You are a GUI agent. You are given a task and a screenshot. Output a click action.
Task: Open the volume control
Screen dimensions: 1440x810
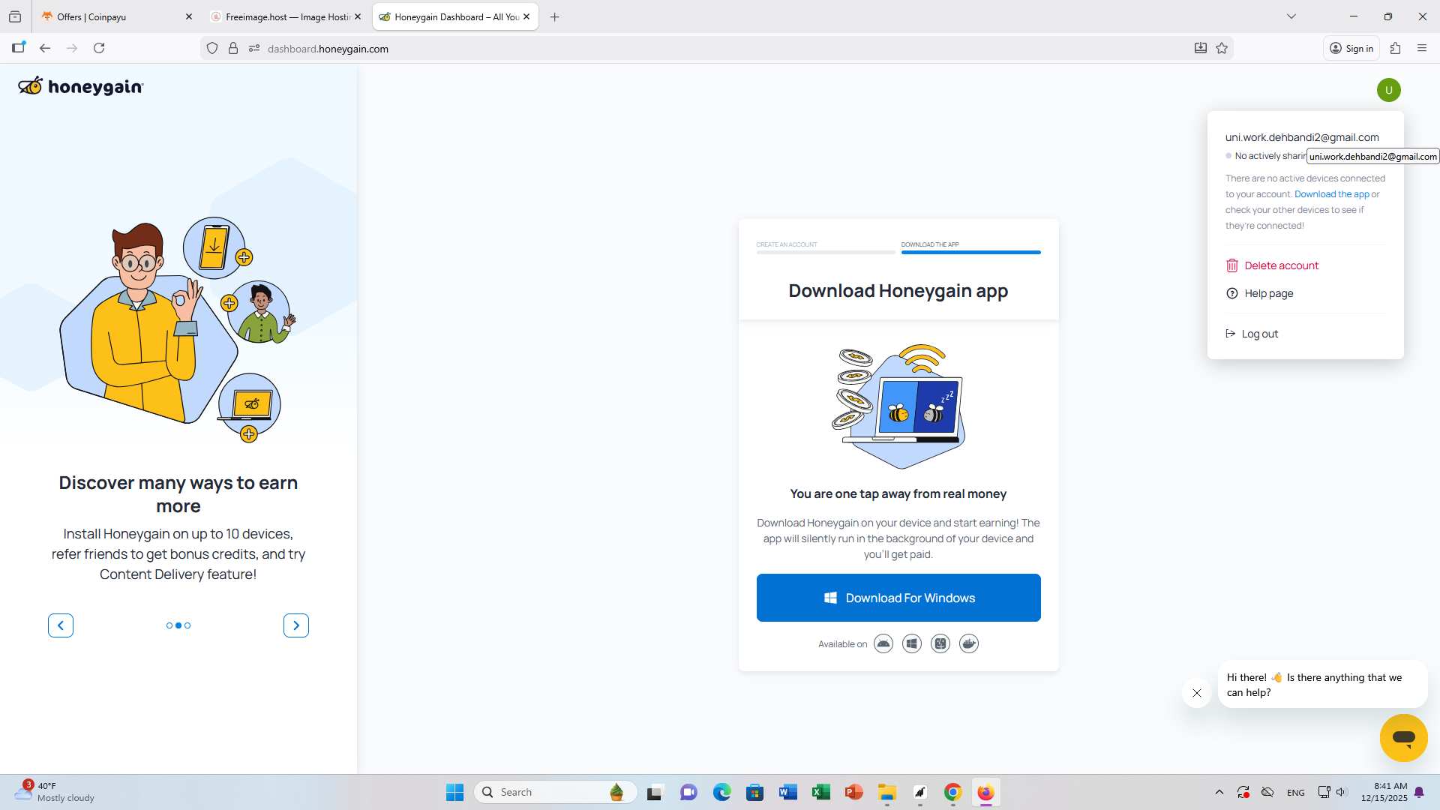coord(1342,792)
